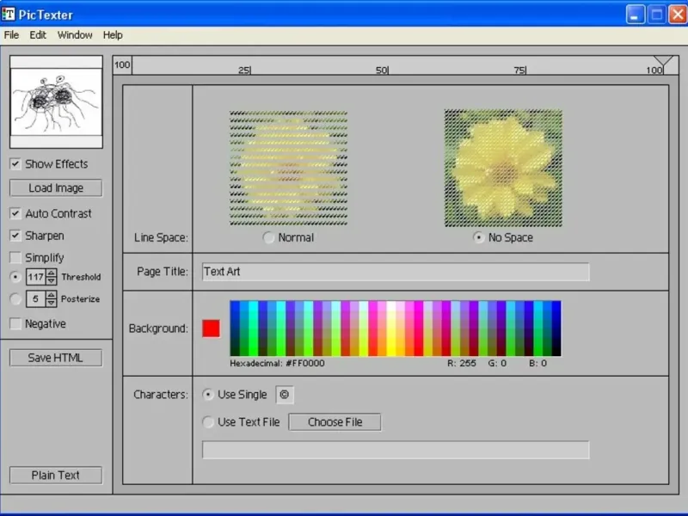
Task: Click the Normal line space preview image
Action: point(288,169)
